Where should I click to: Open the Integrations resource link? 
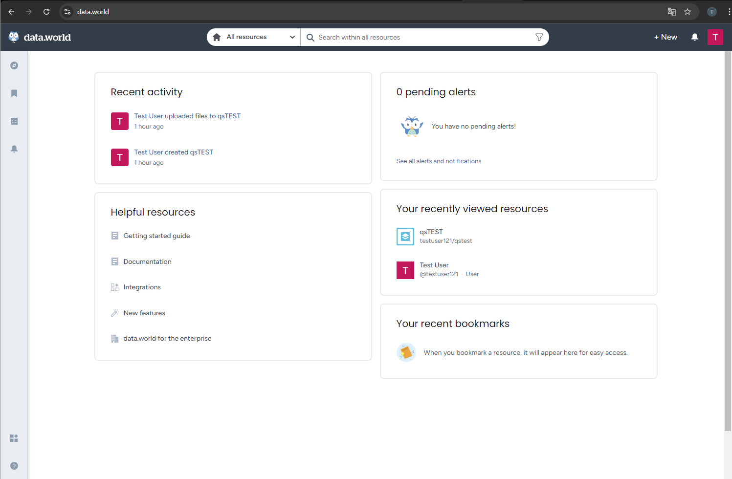coord(142,287)
